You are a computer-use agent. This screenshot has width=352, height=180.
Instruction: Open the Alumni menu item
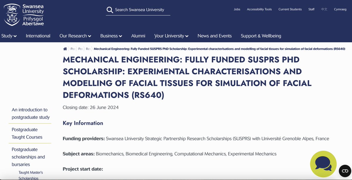point(138,36)
